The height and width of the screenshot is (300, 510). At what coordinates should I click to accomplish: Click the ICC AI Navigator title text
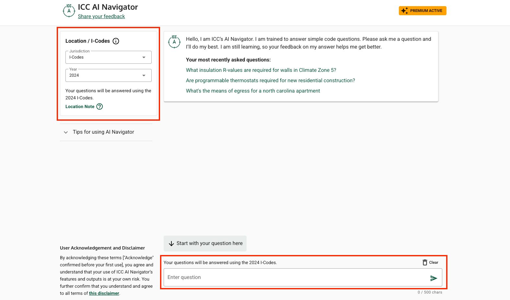[x=108, y=7]
